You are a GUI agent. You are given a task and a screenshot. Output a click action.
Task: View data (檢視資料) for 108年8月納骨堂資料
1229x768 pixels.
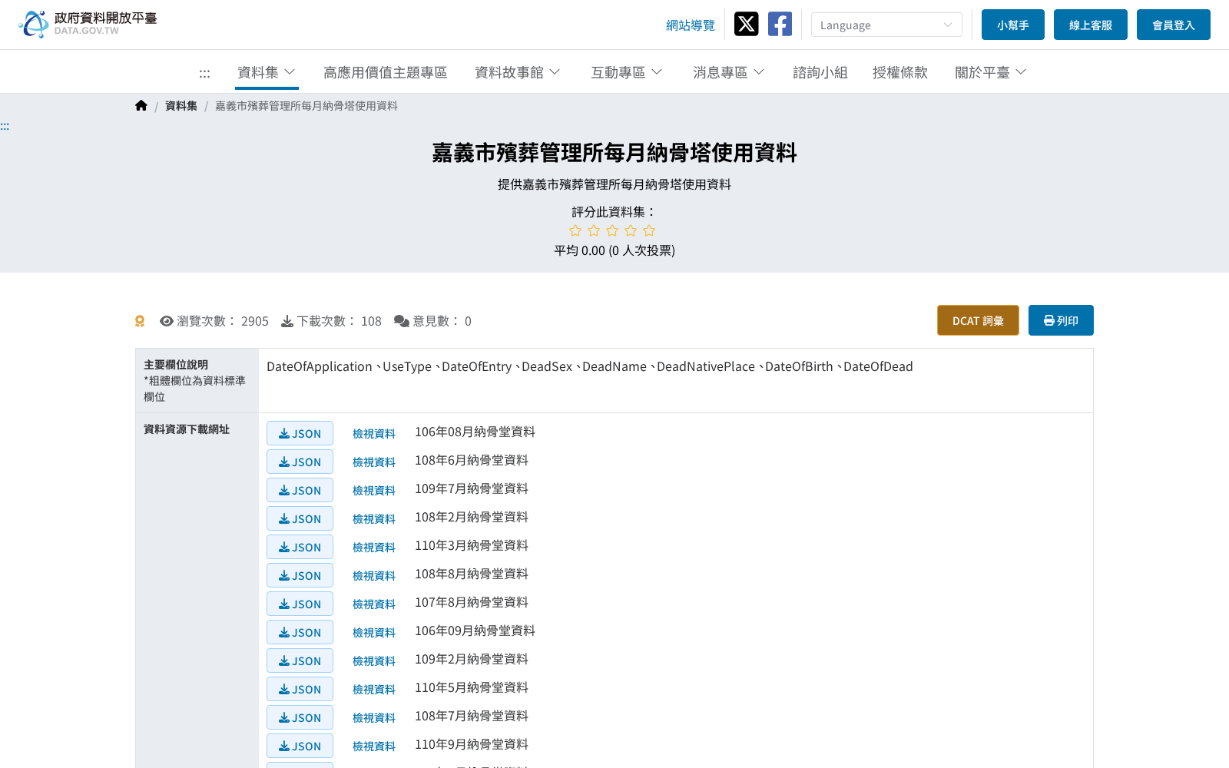[x=374, y=576]
